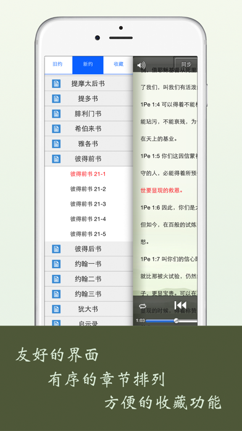This screenshot has height=431, width=242.
Task: Skip to previous track
Action: coord(180,305)
